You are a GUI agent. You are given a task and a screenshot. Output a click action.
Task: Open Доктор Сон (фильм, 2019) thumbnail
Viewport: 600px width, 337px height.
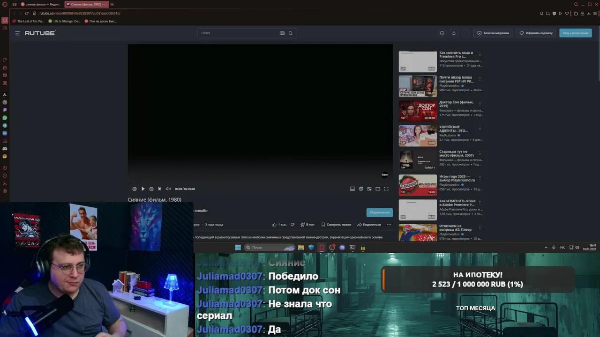tap(418, 111)
